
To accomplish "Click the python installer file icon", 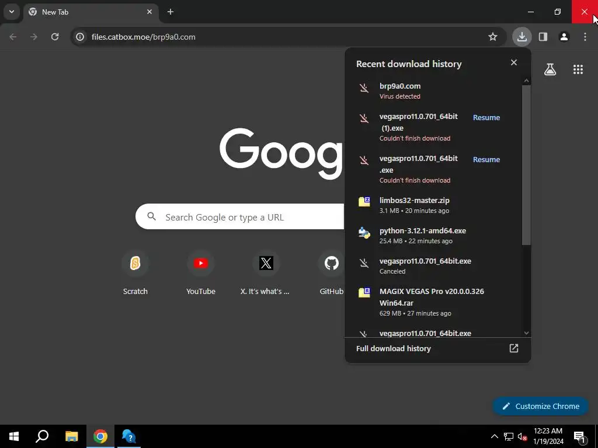I will [x=364, y=232].
